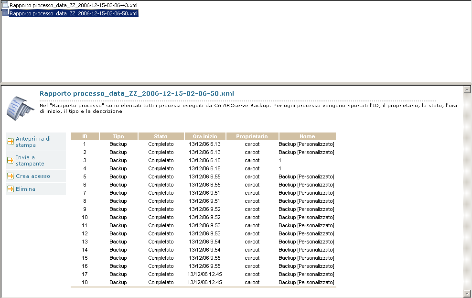This screenshot has width=472, height=298.
Task: Click ID cell 9 in the table
Action: point(85,210)
